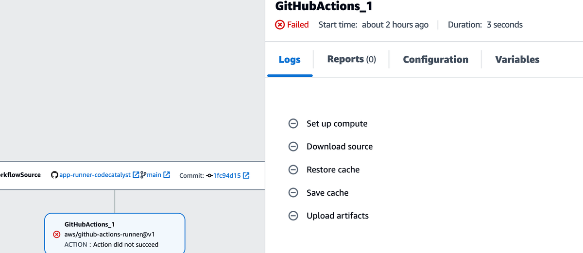583x253 pixels.
Task: Click the skipped icon beside Set up compute
Action: pos(293,124)
